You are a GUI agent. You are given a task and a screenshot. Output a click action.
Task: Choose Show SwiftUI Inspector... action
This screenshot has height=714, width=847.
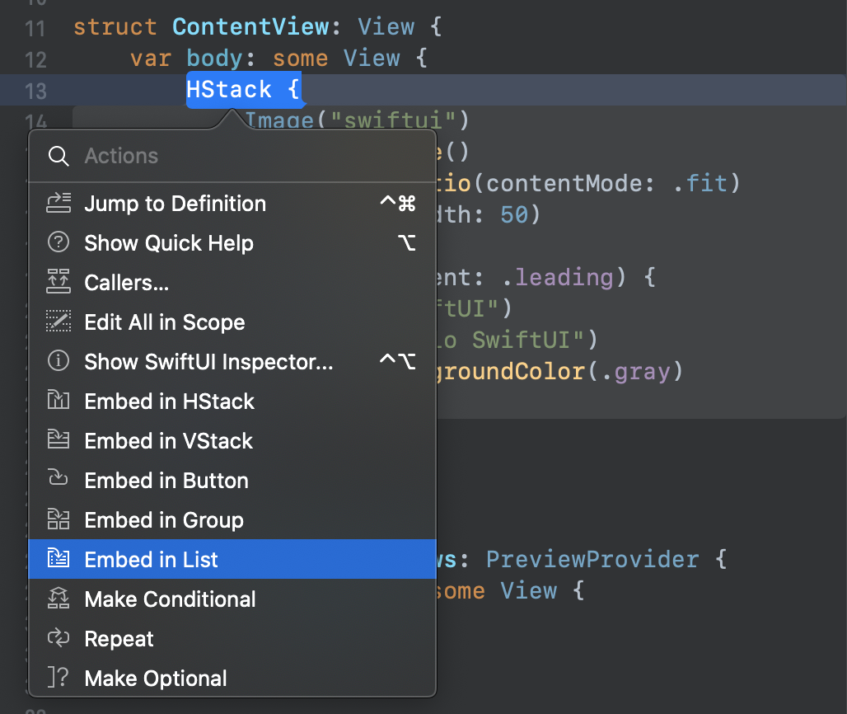tap(208, 362)
